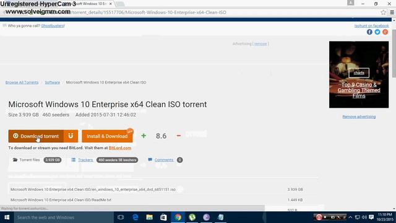Click isohunt on facebook link

point(371,26)
